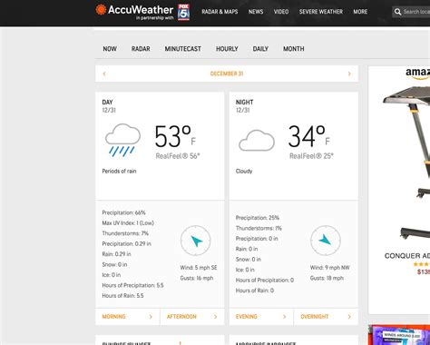Click the search magnifier icon
This screenshot has height=345, width=430.
coord(397,12)
